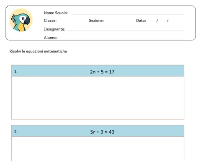This screenshot has height=161, width=201.
Task: Click the 'Data:' label
Action: (141, 21)
